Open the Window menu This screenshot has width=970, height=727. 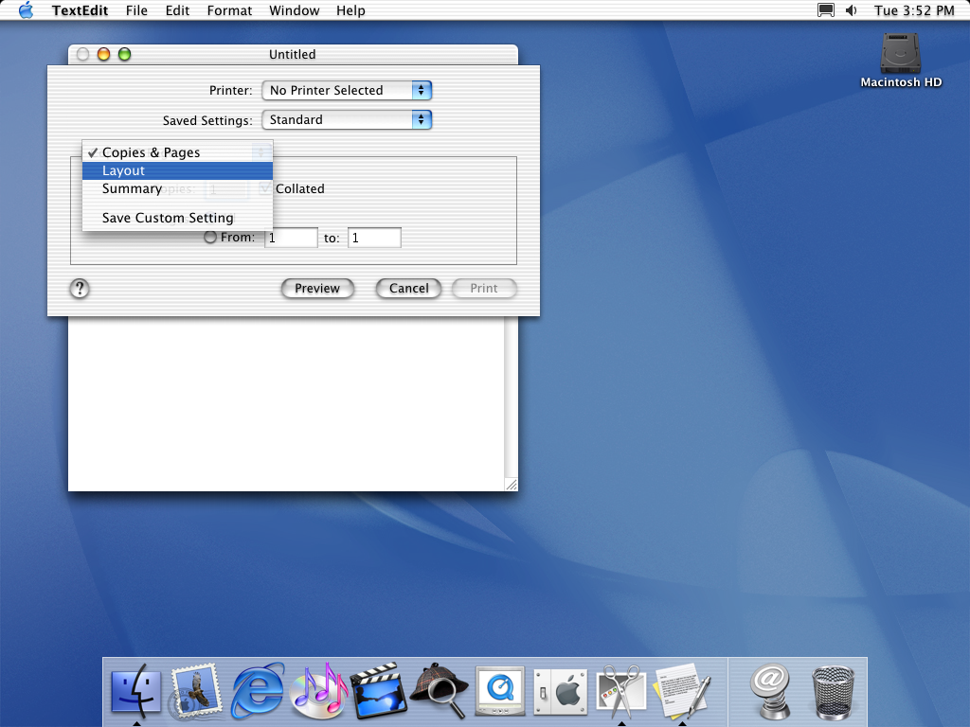[295, 10]
